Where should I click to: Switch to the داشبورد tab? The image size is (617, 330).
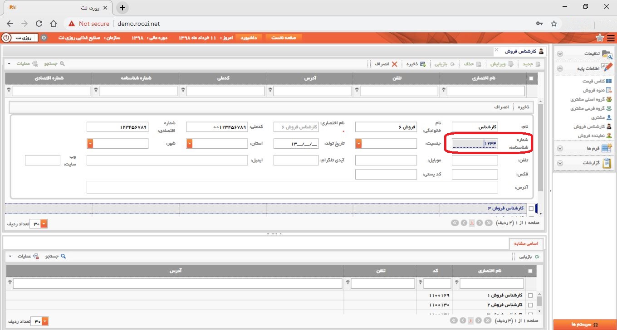click(x=248, y=38)
